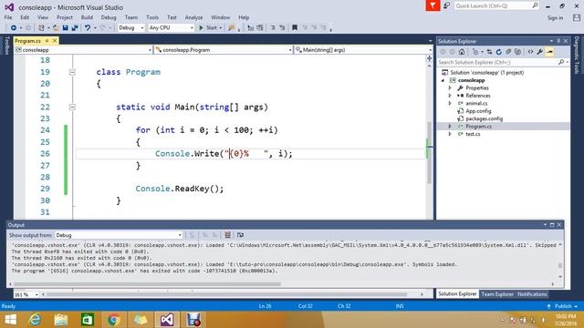Uncomment selected lines icon
The height and width of the screenshot is (328, 584).
tap(282, 28)
